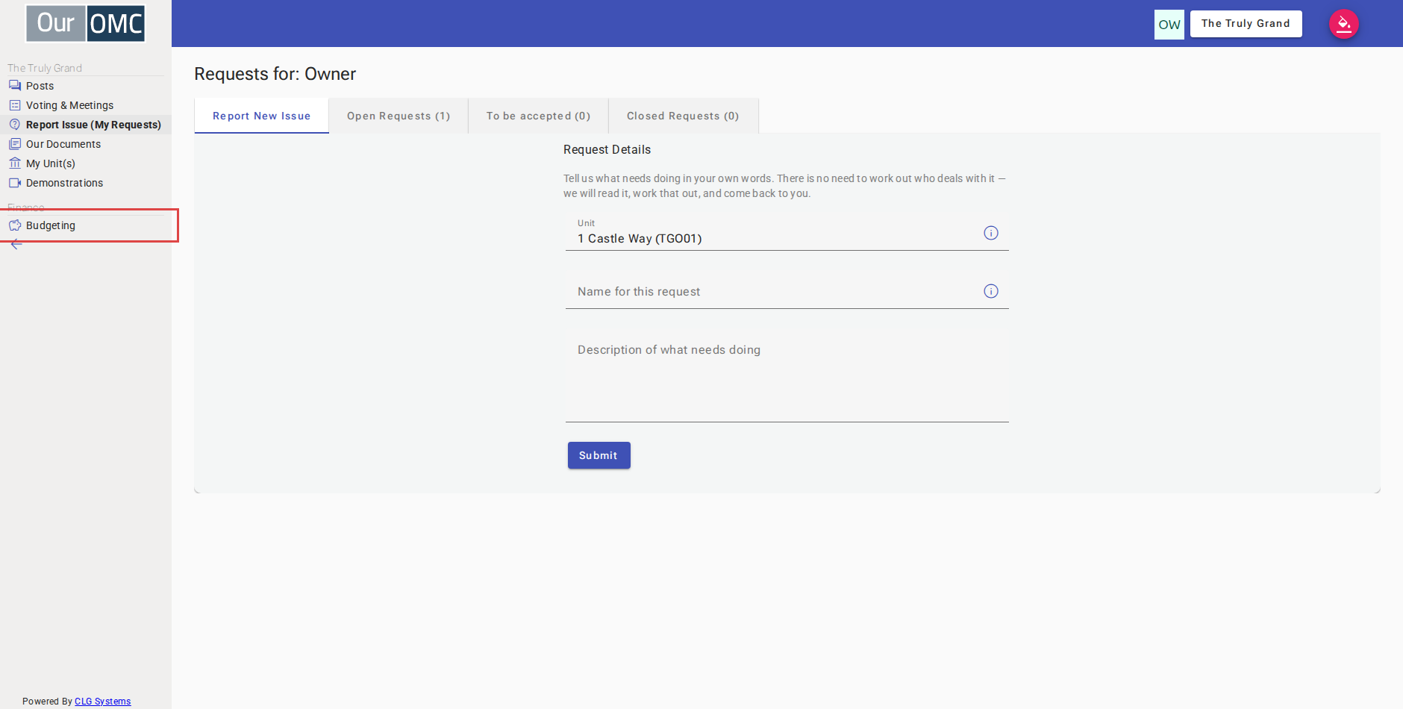Viewport: 1403px width, 709px height.
Task: Click the OW user avatar
Action: pyautogui.click(x=1169, y=25)
